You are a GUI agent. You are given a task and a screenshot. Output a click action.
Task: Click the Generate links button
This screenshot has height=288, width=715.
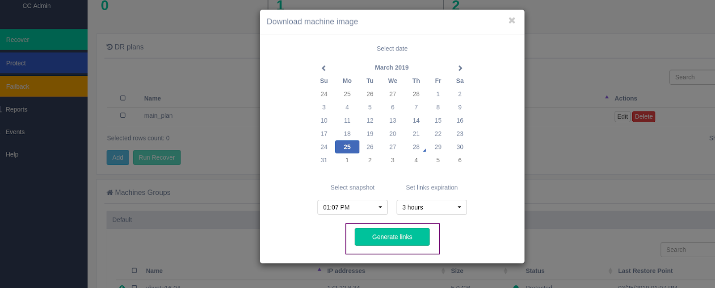(x=392, y=237)
